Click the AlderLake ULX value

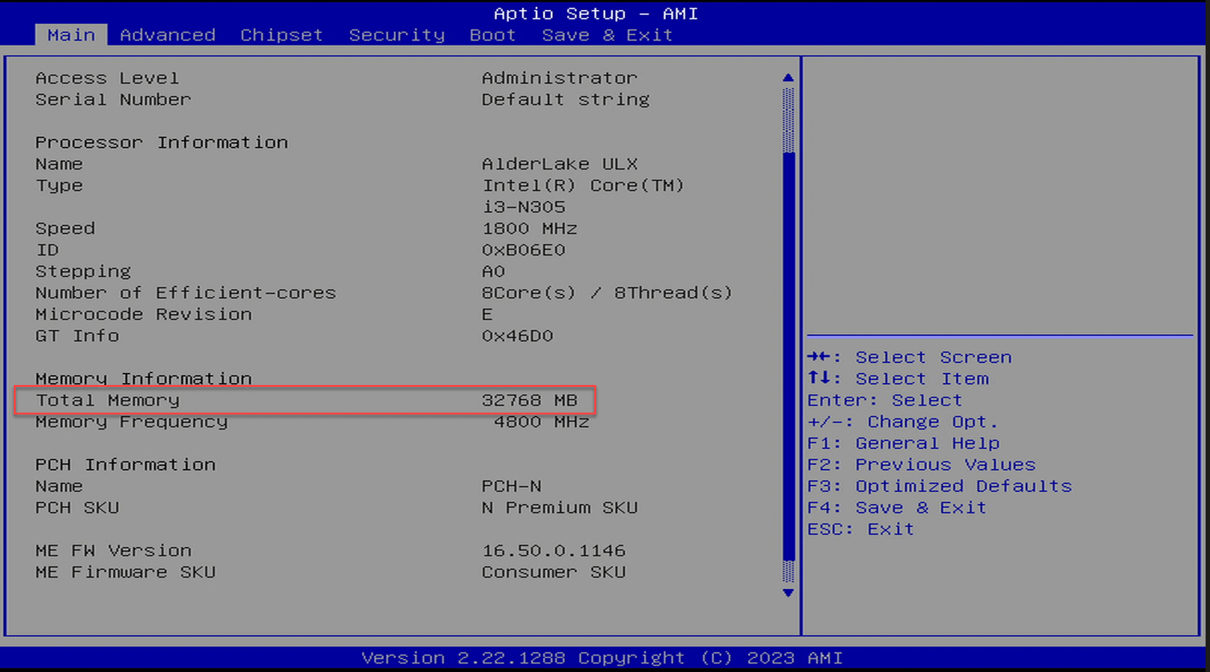click(559, 164)
